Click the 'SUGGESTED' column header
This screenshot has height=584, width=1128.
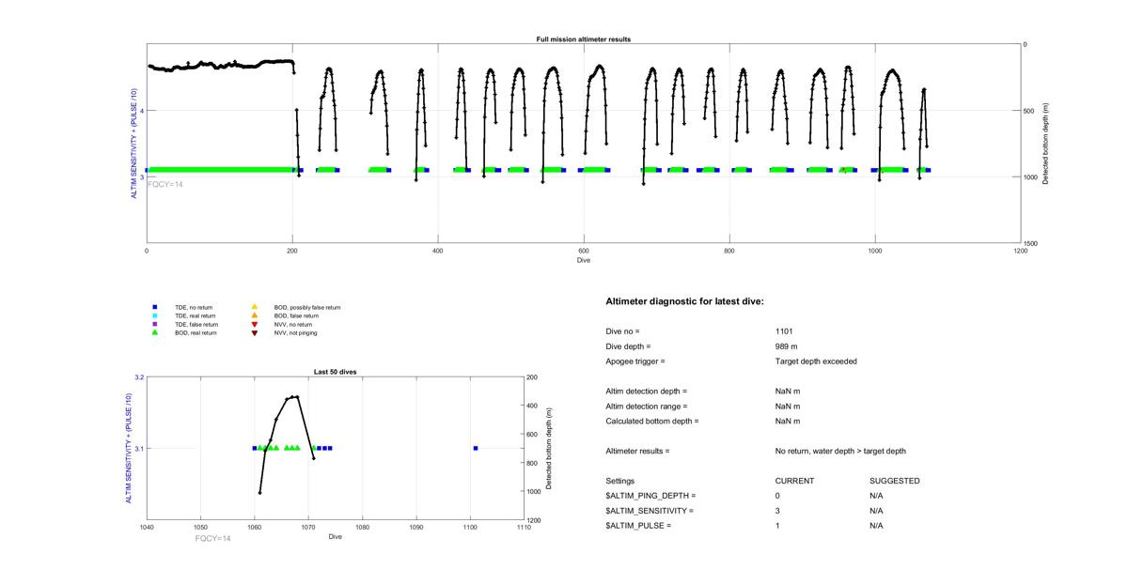(x=895, y=481)
